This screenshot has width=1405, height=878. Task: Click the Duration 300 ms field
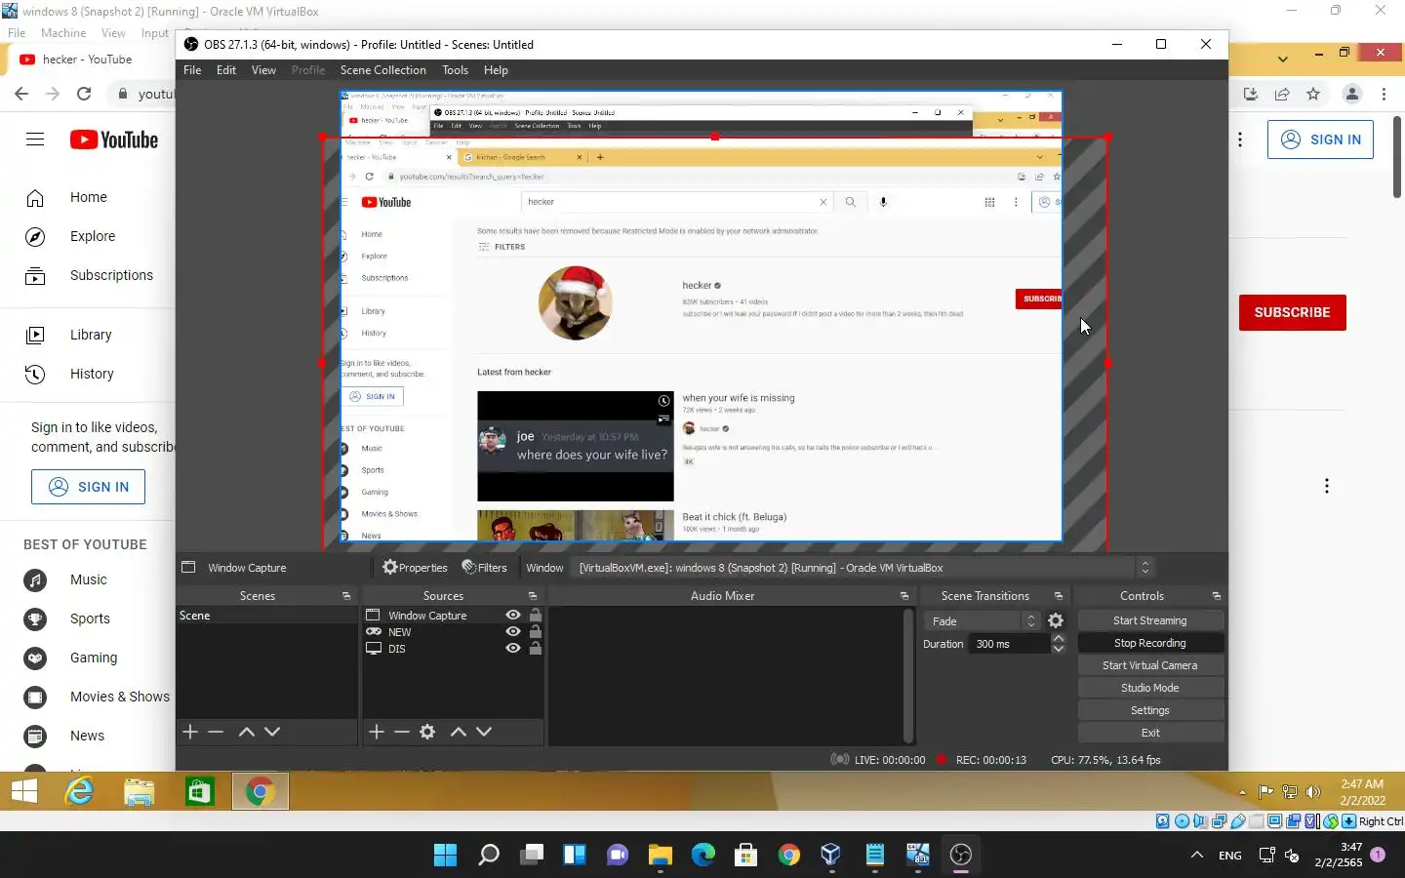(1009, 644)
